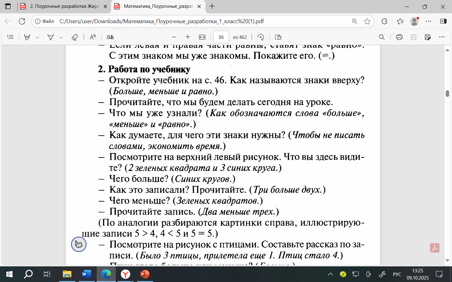Image resolution: width=452 pixels, height=282 pixels.
Task: Select the highlighter tool
Action: click(27, 37)
